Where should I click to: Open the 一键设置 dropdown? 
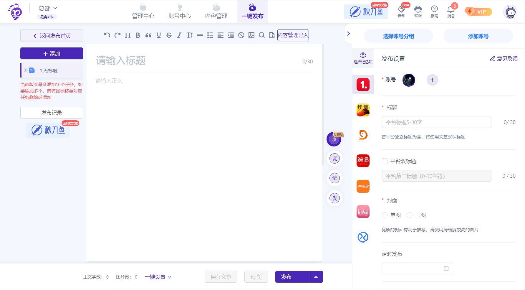click(158, 277)
